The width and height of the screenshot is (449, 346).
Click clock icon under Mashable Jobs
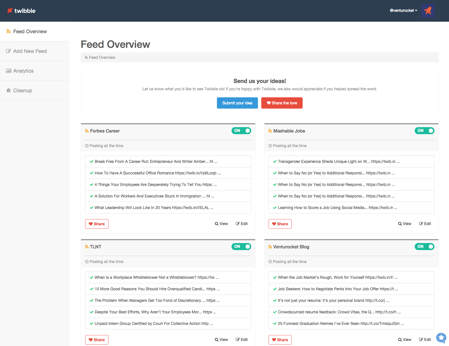tap(270, 146)
